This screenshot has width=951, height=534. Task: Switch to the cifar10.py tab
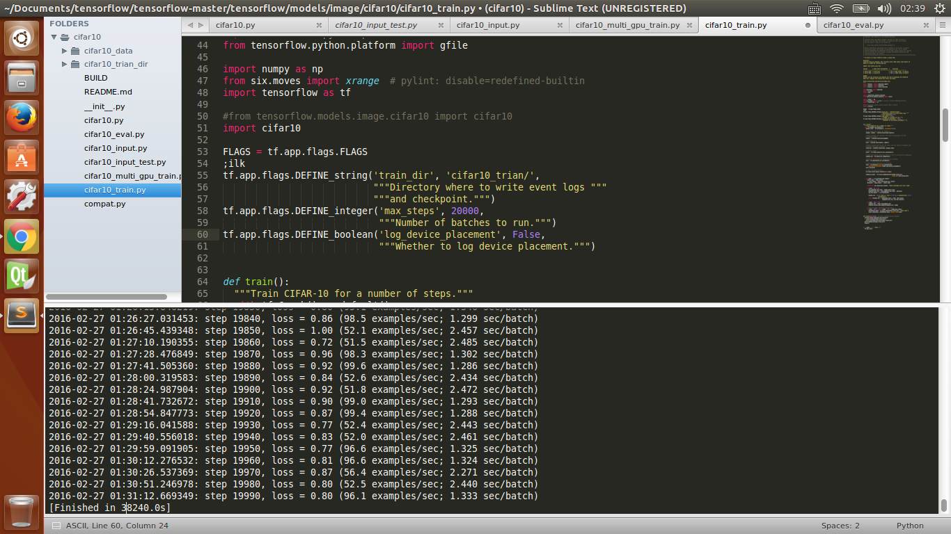[x=235, y=25]
